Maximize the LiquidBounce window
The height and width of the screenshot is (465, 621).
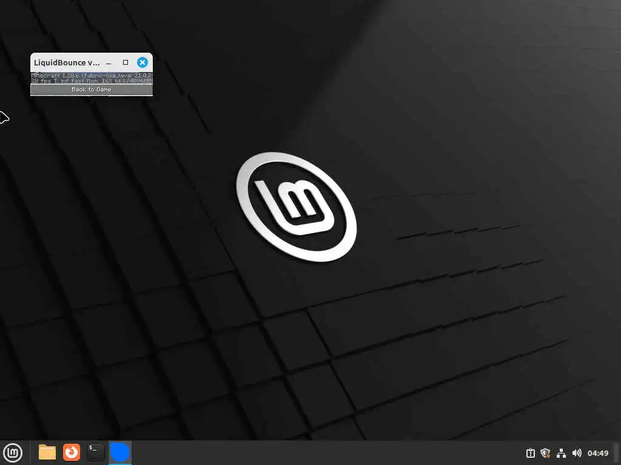tap(126, 62)
